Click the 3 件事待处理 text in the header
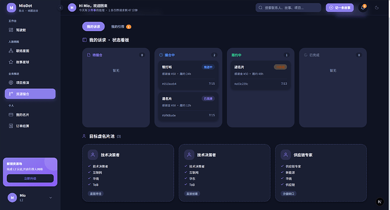 click(96, 10)
